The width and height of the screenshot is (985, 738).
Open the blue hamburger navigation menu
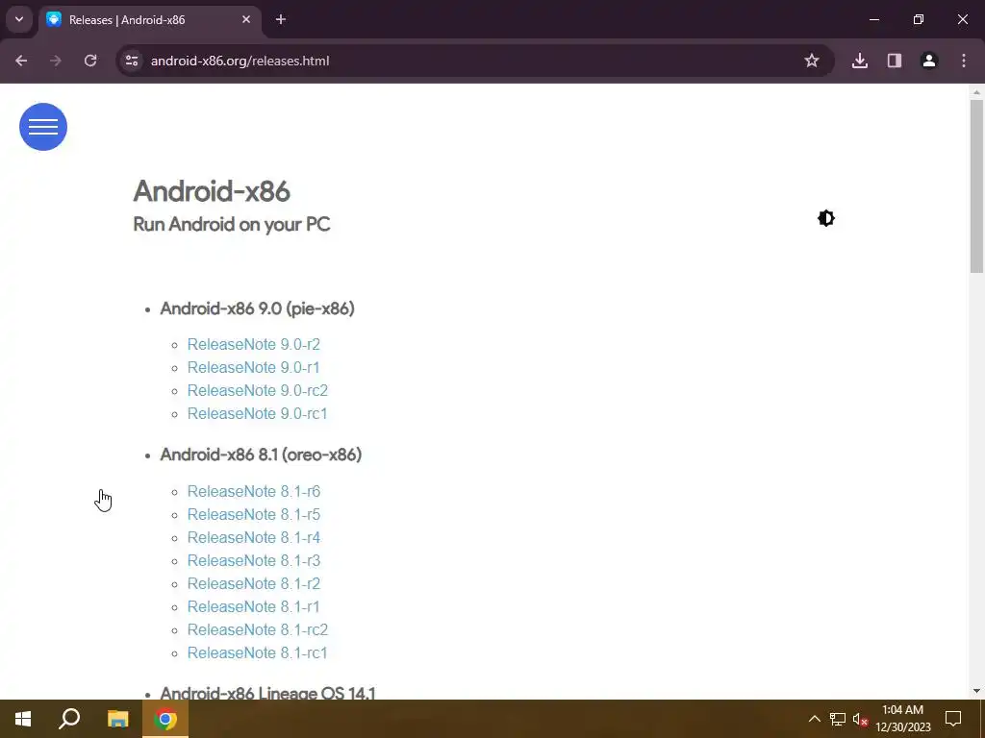click(43, 127)
